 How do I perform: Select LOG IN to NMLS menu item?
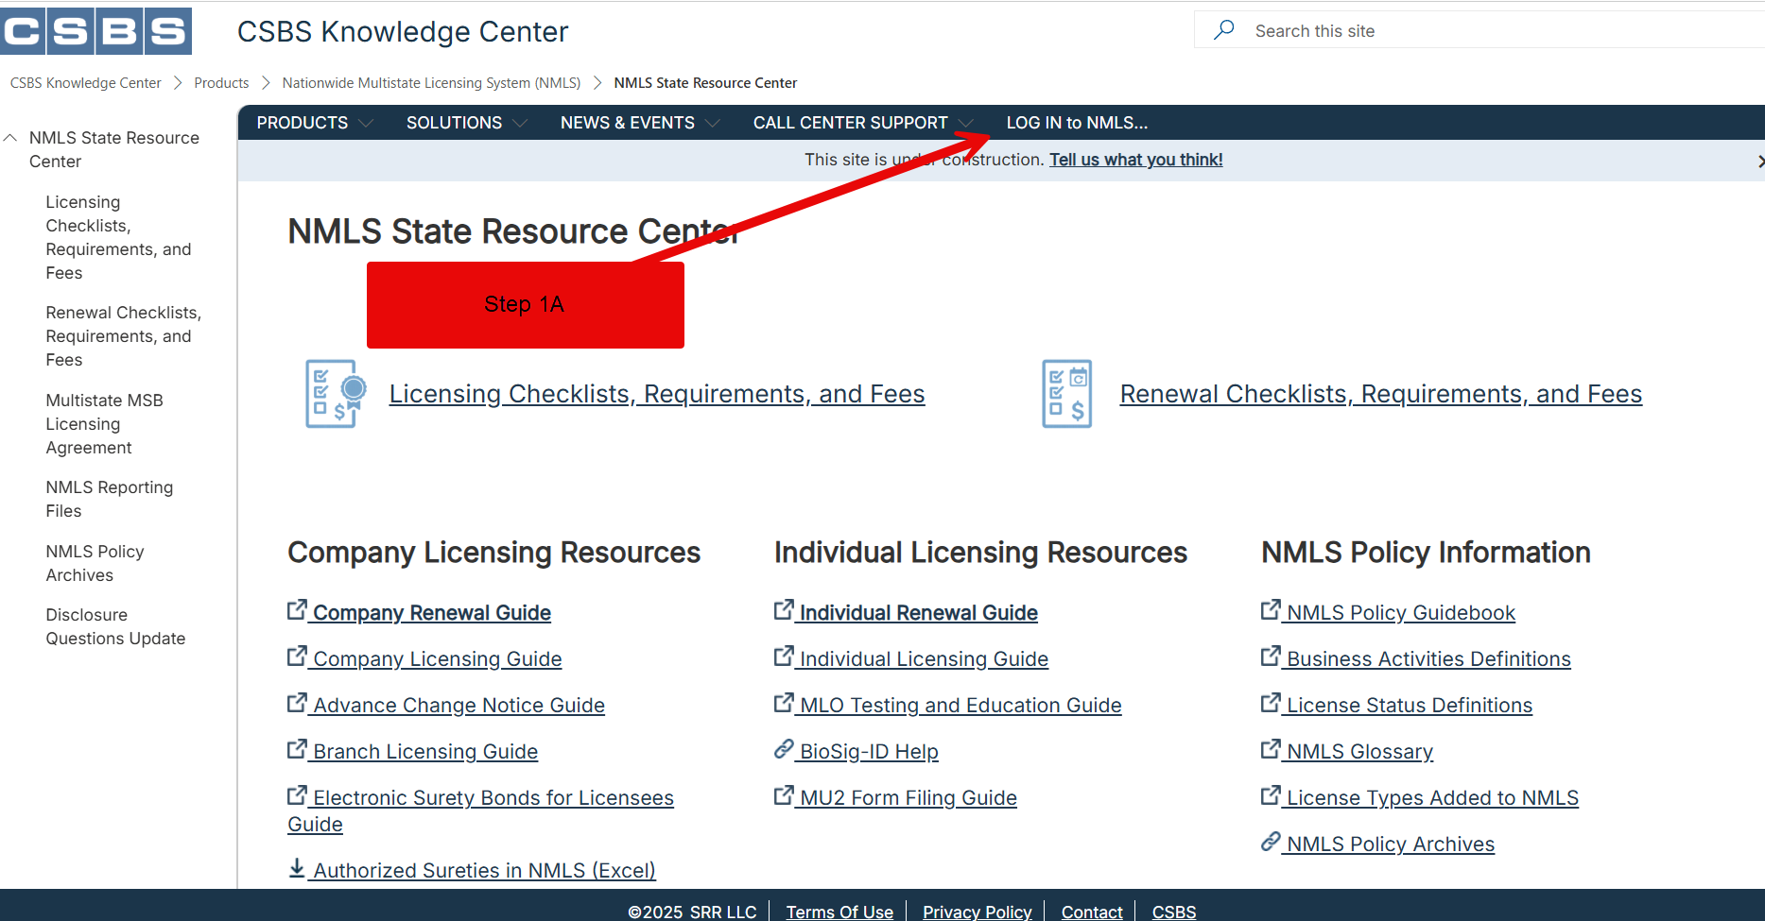pyautogui.click(x=1076, y=123)
